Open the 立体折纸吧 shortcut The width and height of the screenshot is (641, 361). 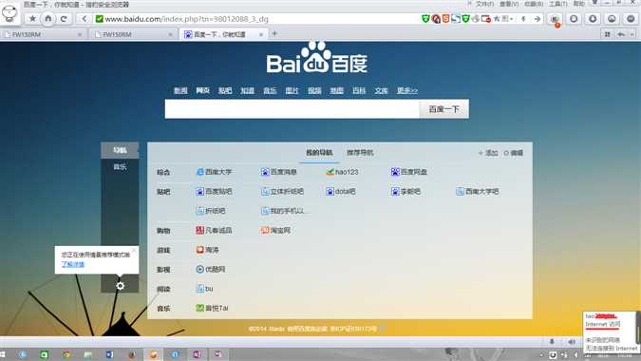point(282,191)
